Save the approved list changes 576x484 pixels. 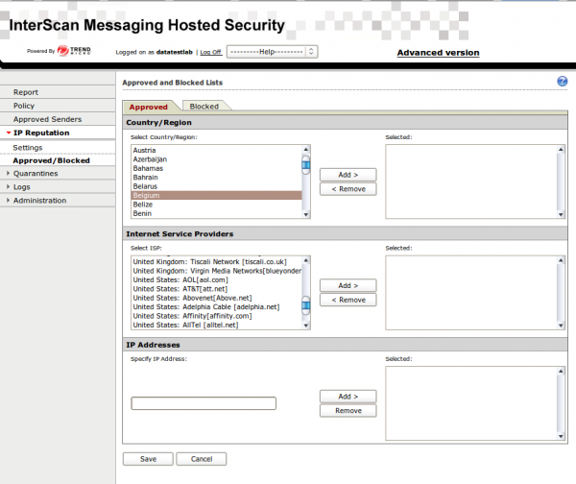[x=148, y=459]
